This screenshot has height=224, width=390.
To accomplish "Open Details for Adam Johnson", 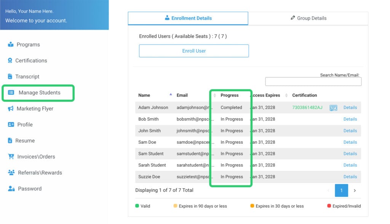I will point(350,108).
